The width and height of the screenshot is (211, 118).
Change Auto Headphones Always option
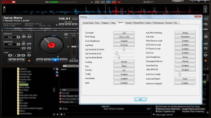tap(185, 57)
